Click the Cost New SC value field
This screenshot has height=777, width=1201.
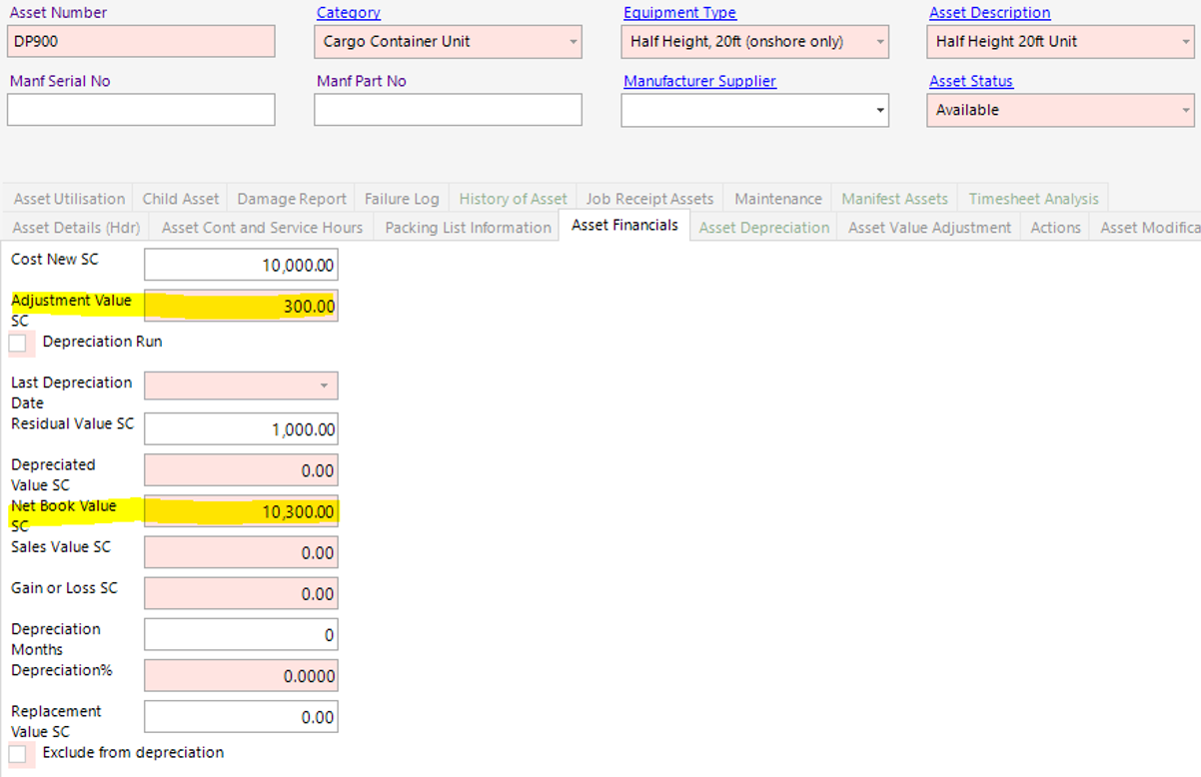[x=240, y=264]
